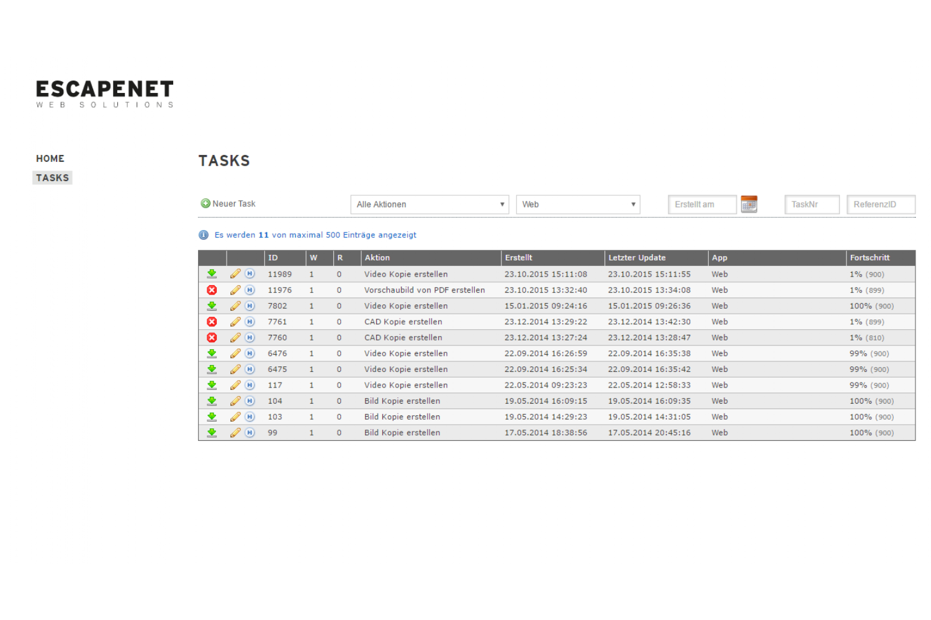Focus the 'Erstellt am' date field
The width and height of the screenshot is (931, 620).
(x=702, y=205)
